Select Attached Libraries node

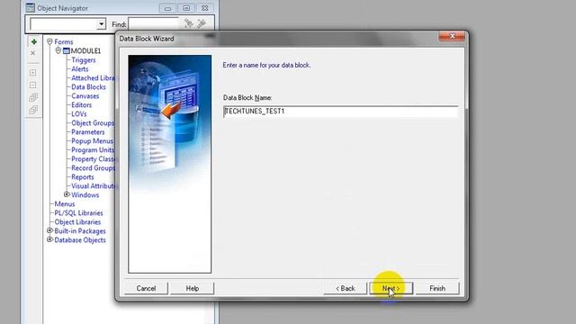tap(93, 78)
